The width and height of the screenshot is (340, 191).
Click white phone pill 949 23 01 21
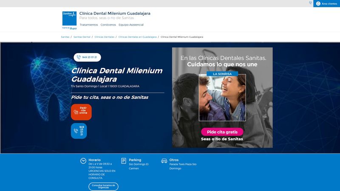point(87,57)
